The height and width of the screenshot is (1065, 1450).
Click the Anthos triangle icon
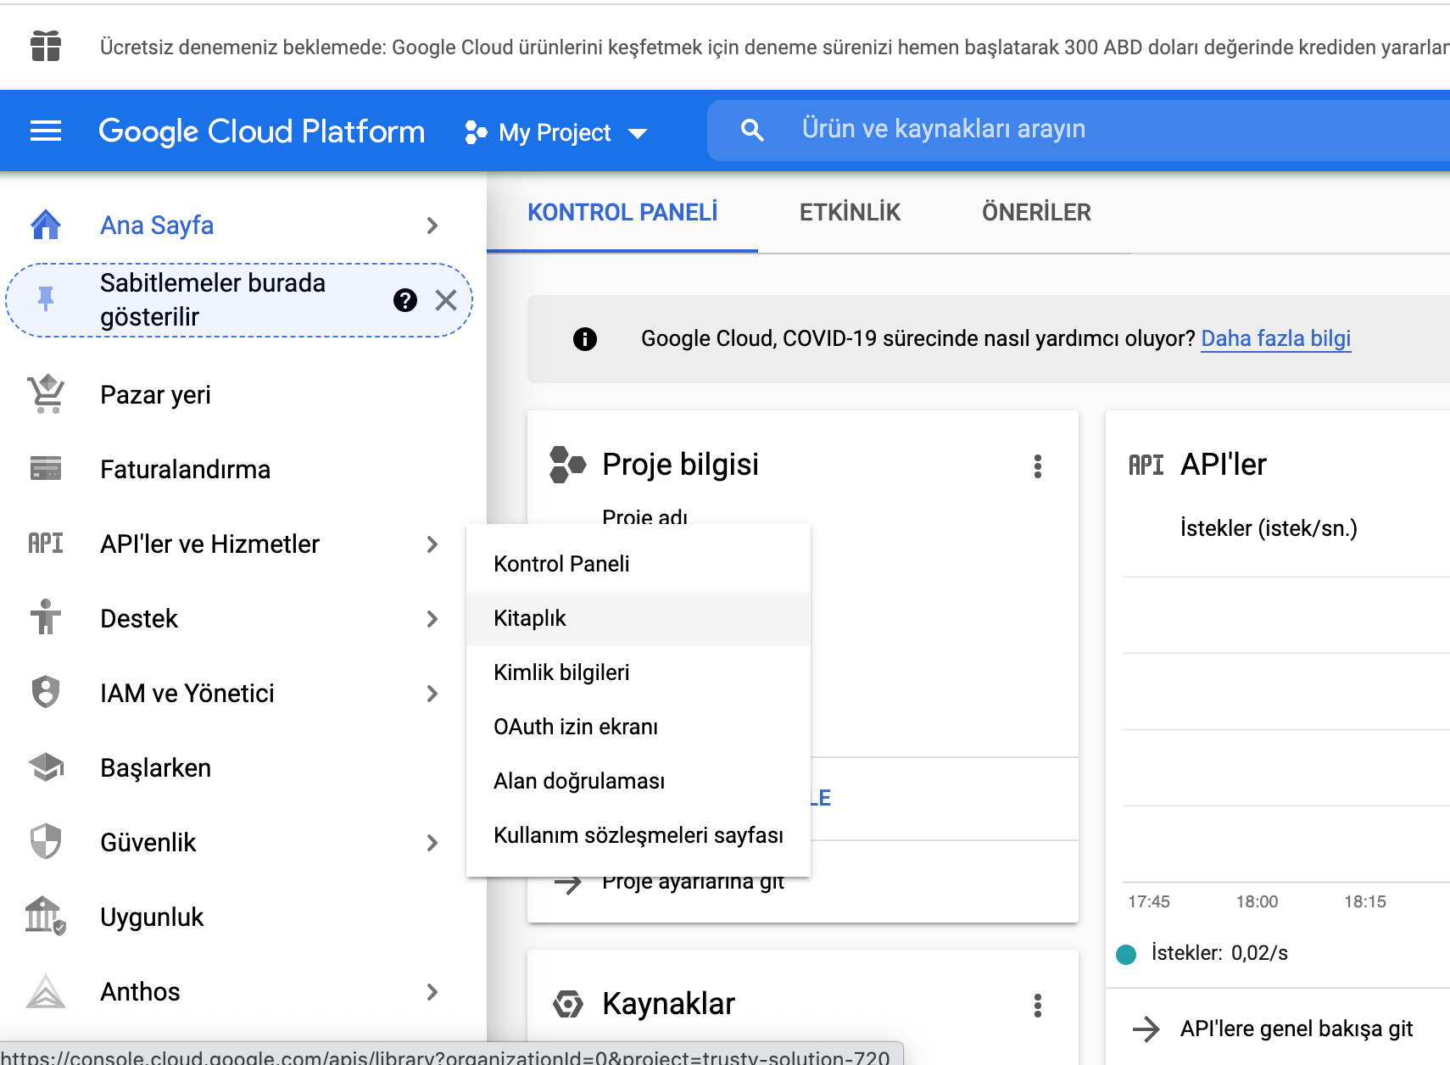pyautogui.click(x=46, y=990)
